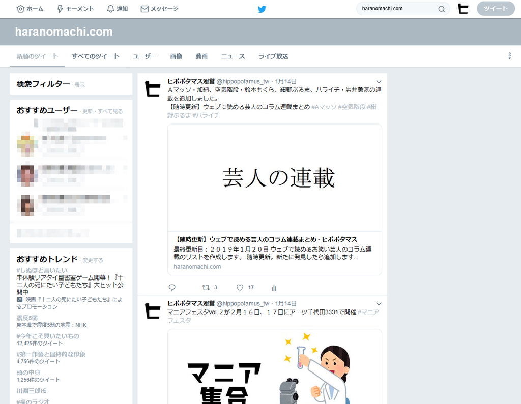Viewport: 521px width, 404px height.
Task: Open hashtag #Aマッソ
Action: click(x=324, y=107)
